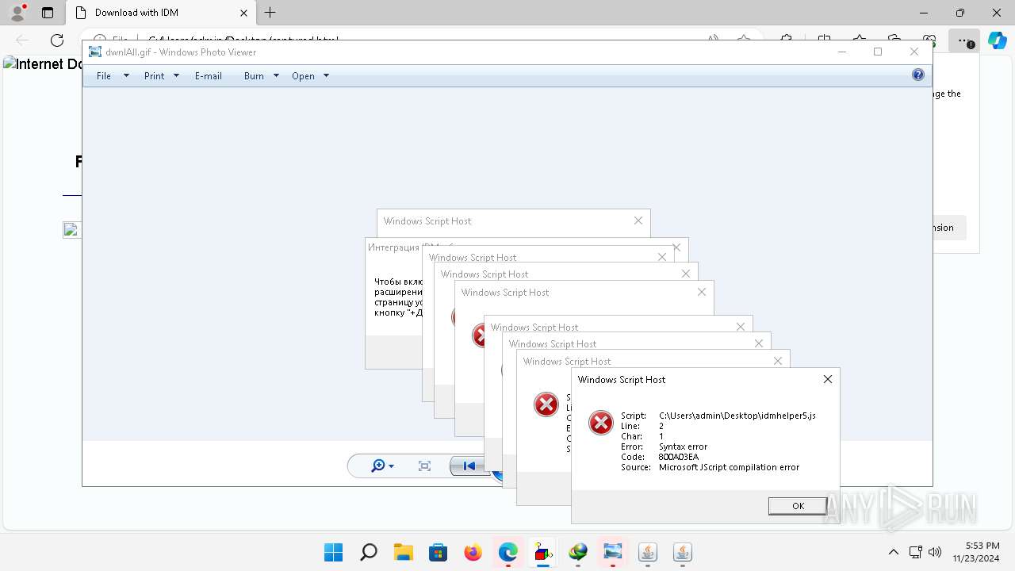Expand the Burn dropdown arrow
The image size is (1015, 571).
276,76
